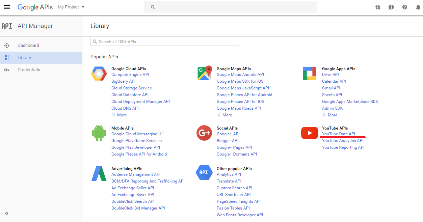The width and height of the screenshot is (423, 222).
Task: Open the URL Shortener API link
Action: coord(234,195)
